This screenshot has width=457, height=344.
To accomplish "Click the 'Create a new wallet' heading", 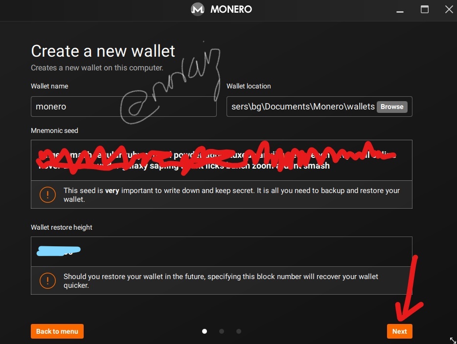I will [x=103, y=51].
